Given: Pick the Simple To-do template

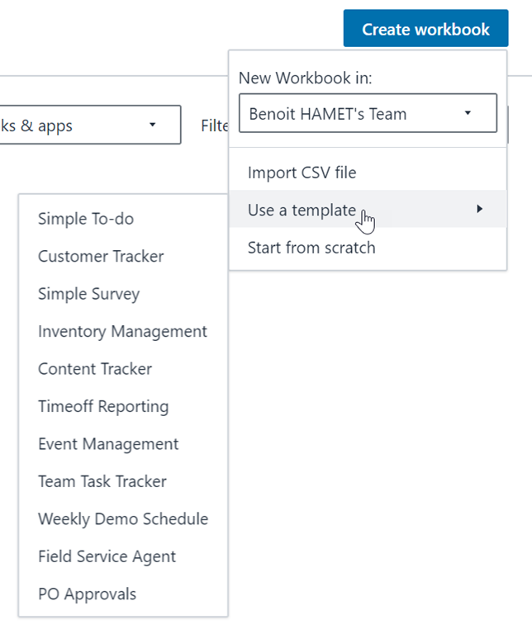Looking at the screenshot, I should [86, 219].
